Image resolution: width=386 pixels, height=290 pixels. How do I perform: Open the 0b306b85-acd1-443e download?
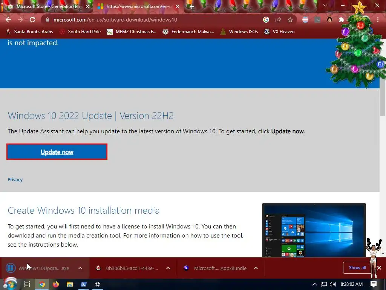click(127, 268)
